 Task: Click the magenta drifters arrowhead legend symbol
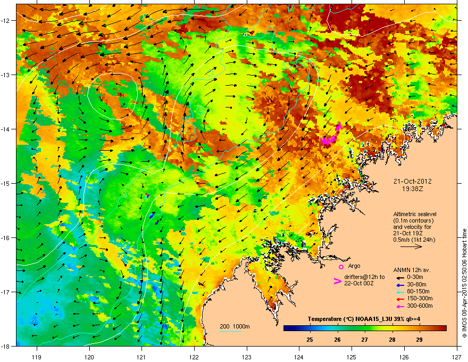[x=338, y=281]
